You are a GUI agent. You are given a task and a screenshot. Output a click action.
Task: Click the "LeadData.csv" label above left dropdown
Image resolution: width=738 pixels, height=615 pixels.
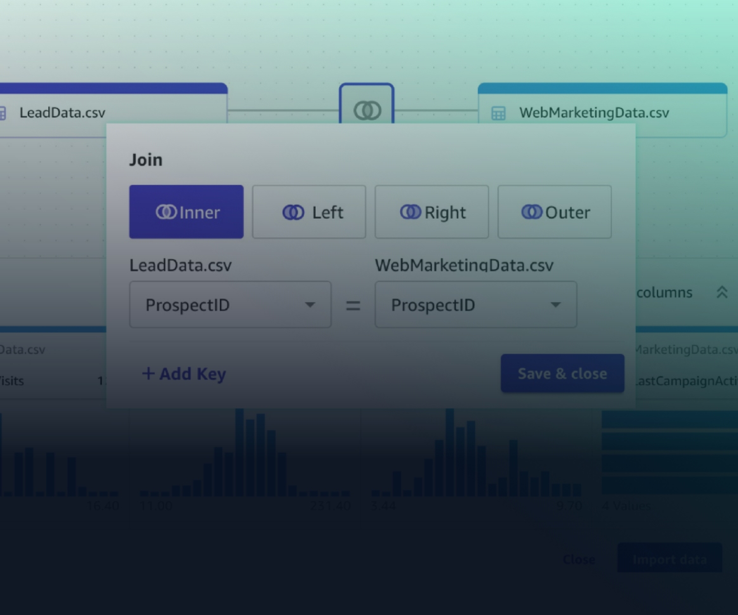[x=181, y=265]
